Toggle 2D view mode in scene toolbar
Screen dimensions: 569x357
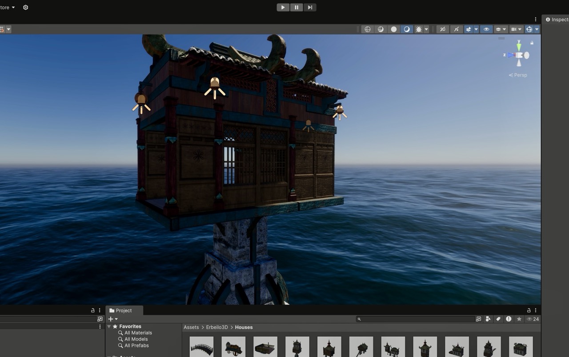[442, 29]
